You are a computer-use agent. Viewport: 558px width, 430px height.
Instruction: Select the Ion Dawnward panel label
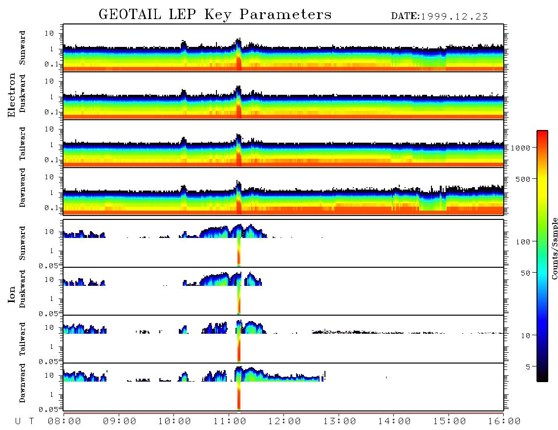click(x=22, y=383)
